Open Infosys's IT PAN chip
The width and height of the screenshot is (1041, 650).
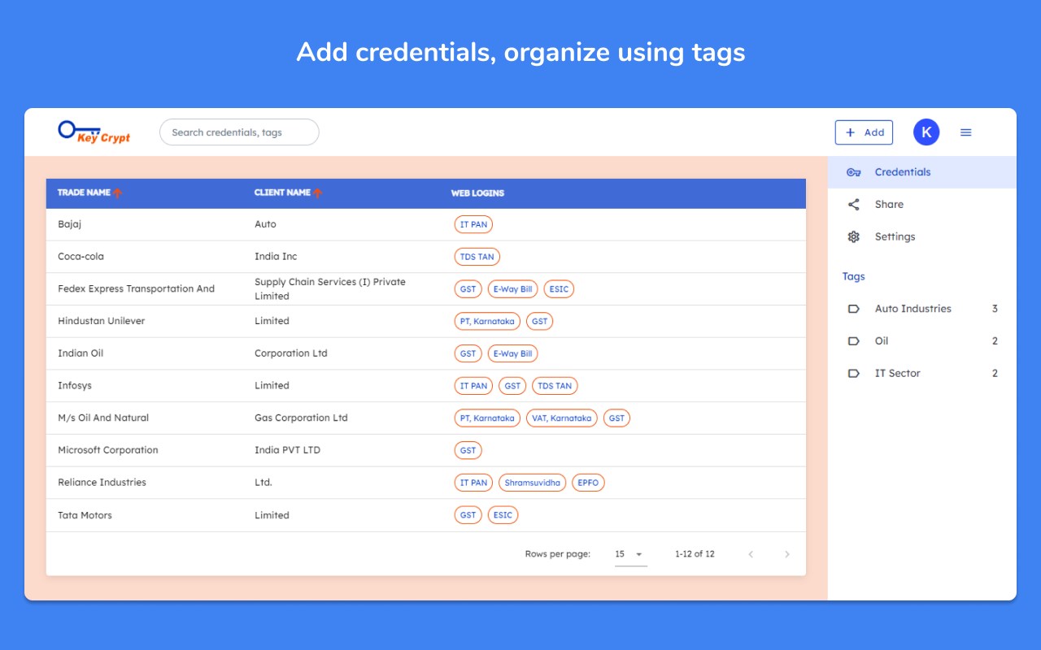click(x=473, y=387)
